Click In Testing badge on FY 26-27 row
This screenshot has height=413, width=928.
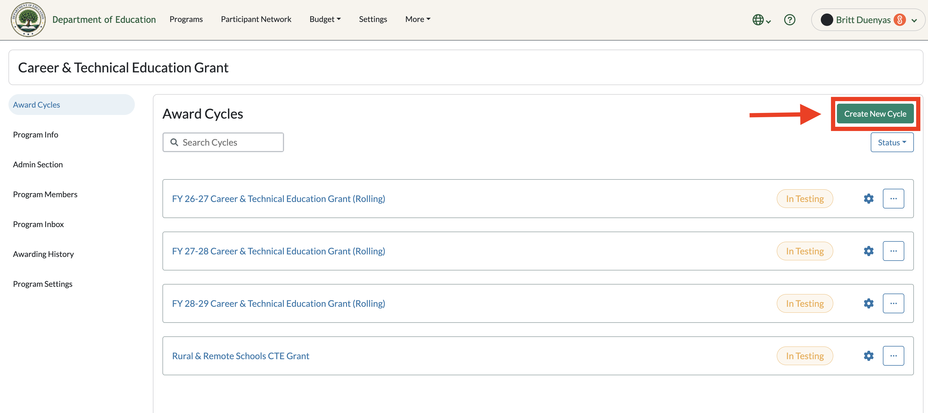(805, 199)
